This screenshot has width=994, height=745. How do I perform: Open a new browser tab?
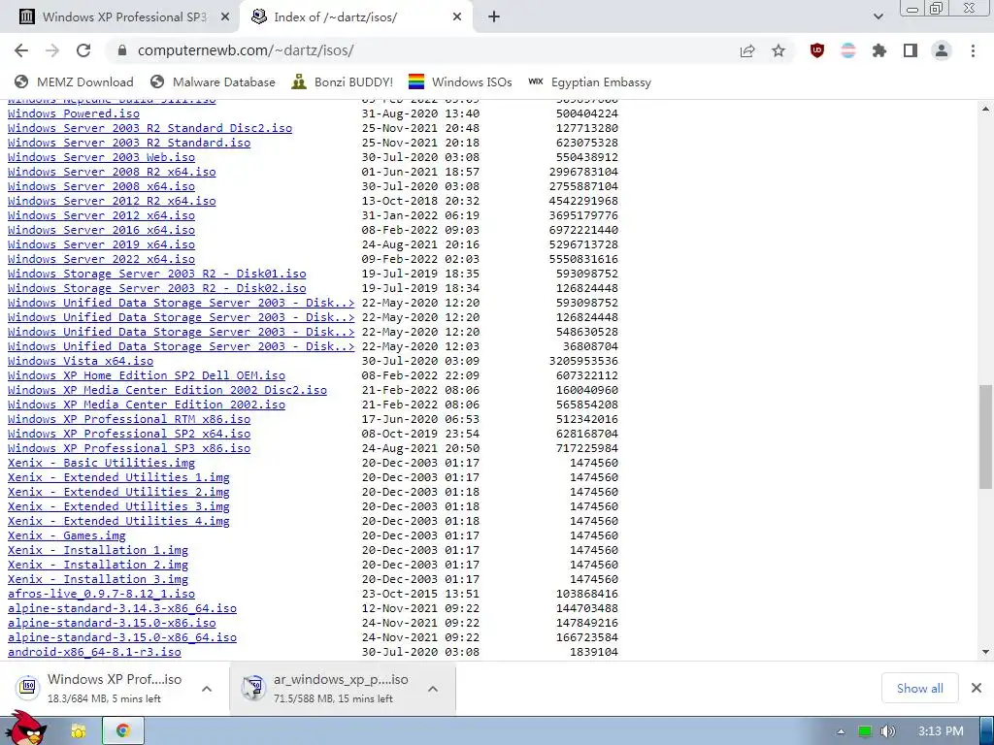pos(494,17)
